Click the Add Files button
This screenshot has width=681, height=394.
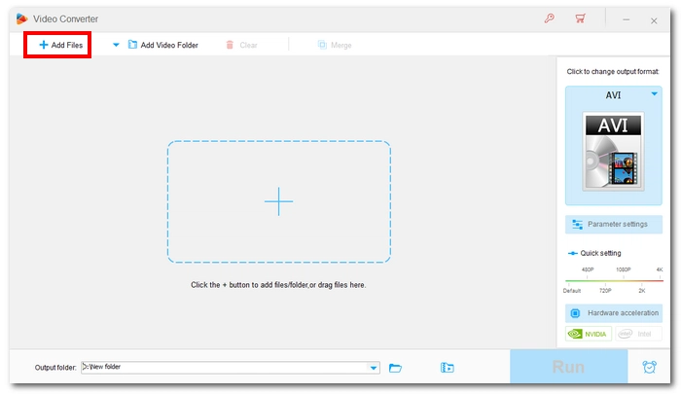60,45
